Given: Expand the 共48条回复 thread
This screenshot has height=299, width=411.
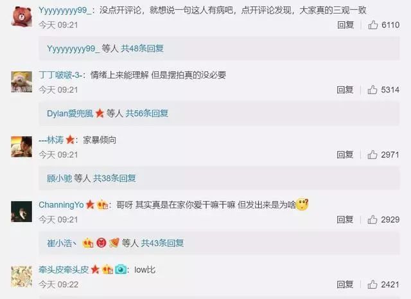Looking at the screenshot, I should tap(142, 49).
